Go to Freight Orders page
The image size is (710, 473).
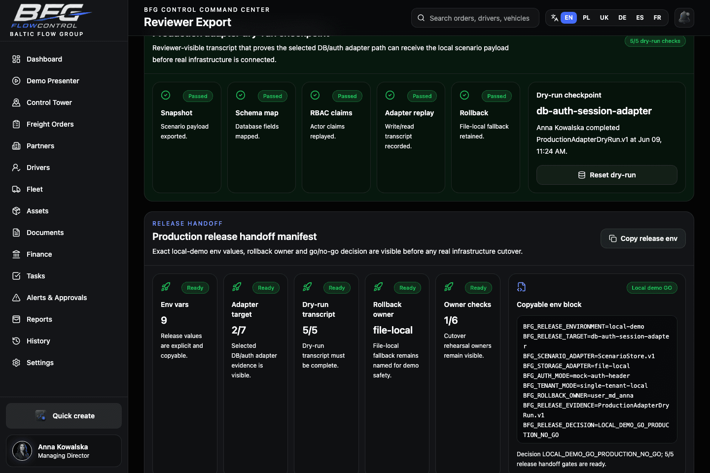pyautogui.click(x=64, y=124)
